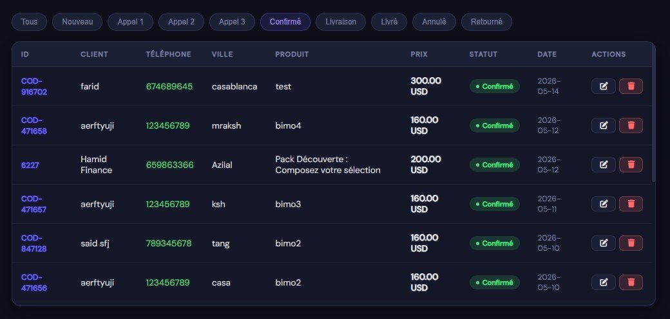Click the PRODUIT column header
Viewport: 670px width, 319px height.
292,54
